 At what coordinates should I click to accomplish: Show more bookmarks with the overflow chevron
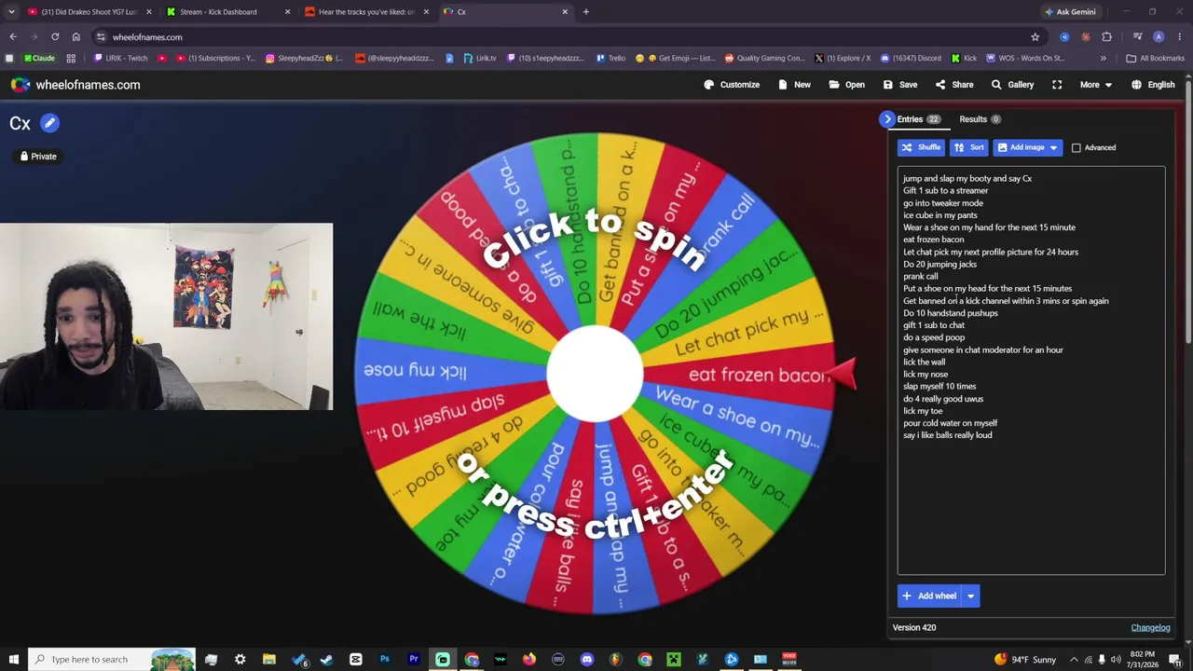[1103, 58]
